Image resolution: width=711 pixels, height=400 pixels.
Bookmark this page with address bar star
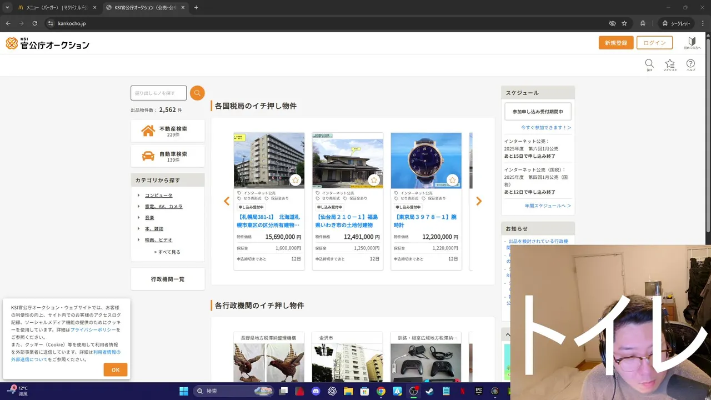click(x=624, y=23)
